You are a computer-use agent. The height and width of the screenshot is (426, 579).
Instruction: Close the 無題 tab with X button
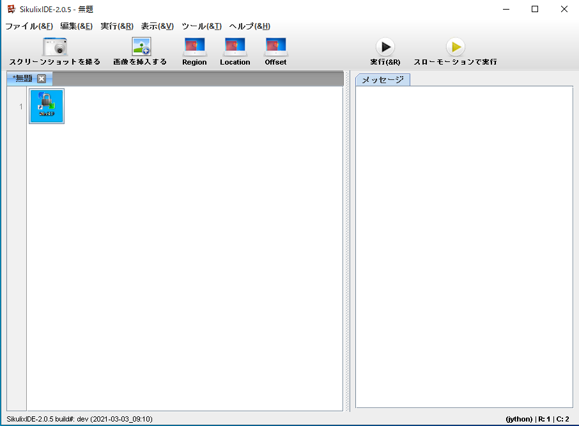[42, 79]
